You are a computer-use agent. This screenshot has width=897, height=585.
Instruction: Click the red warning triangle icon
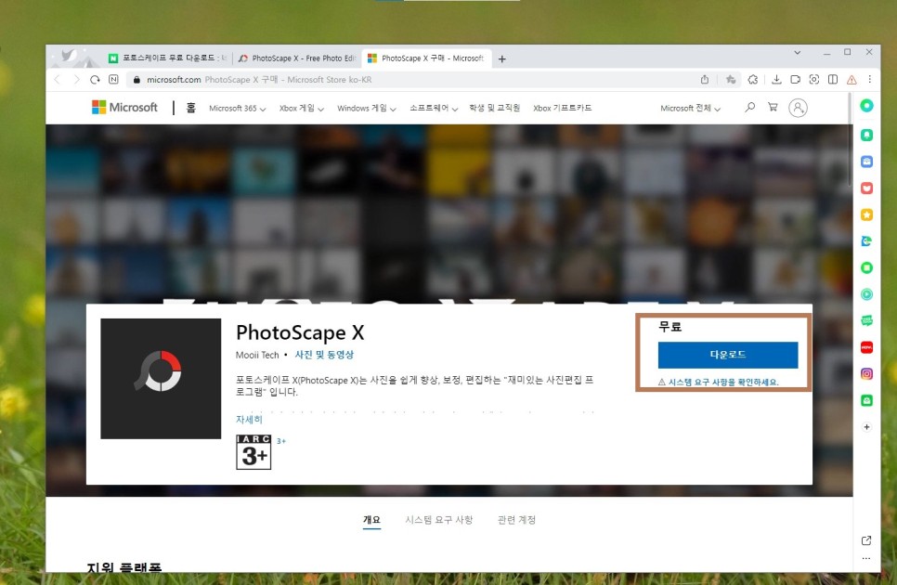coord(851,80)
